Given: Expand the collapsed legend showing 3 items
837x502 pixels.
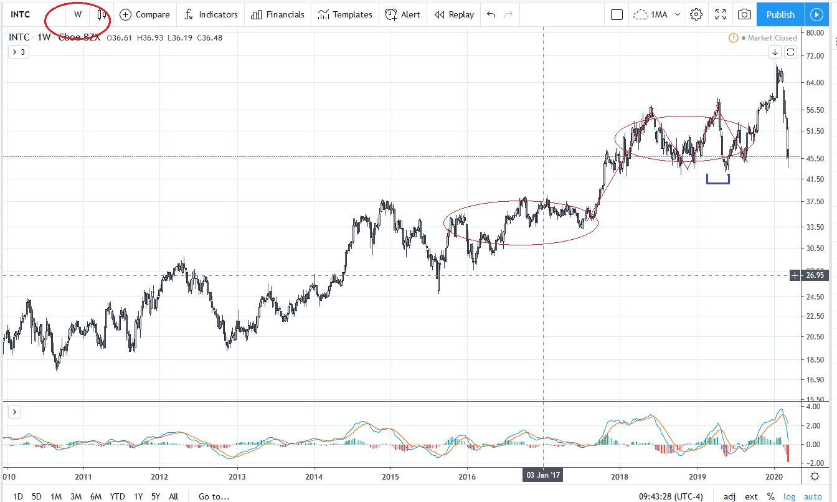Looking at the screenshot, I should click(17, 52).
